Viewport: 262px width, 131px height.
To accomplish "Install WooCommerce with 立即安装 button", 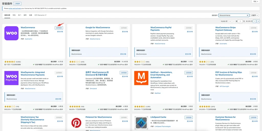I will pos(59,28).
